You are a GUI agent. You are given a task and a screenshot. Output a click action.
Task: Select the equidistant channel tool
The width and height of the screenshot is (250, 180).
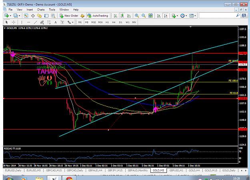point(42,22)
